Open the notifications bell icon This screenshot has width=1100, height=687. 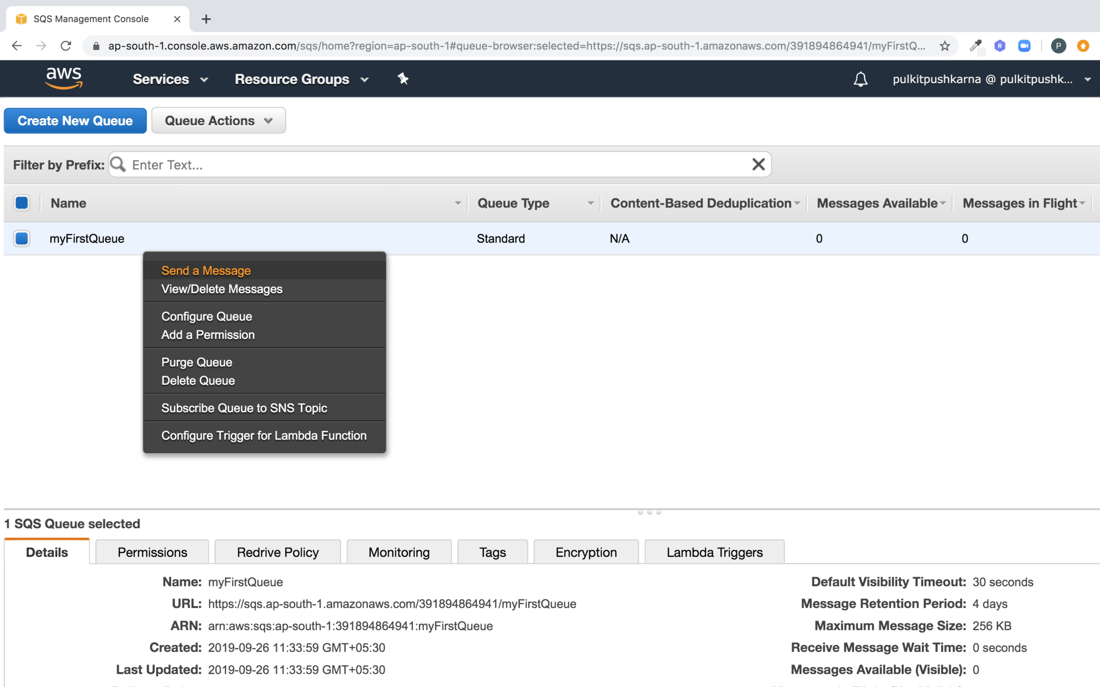click(x=860, y=79)
